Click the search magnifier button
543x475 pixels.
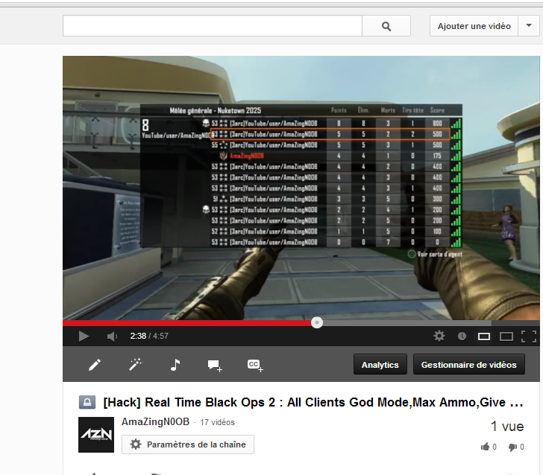[x=386, y=26]
